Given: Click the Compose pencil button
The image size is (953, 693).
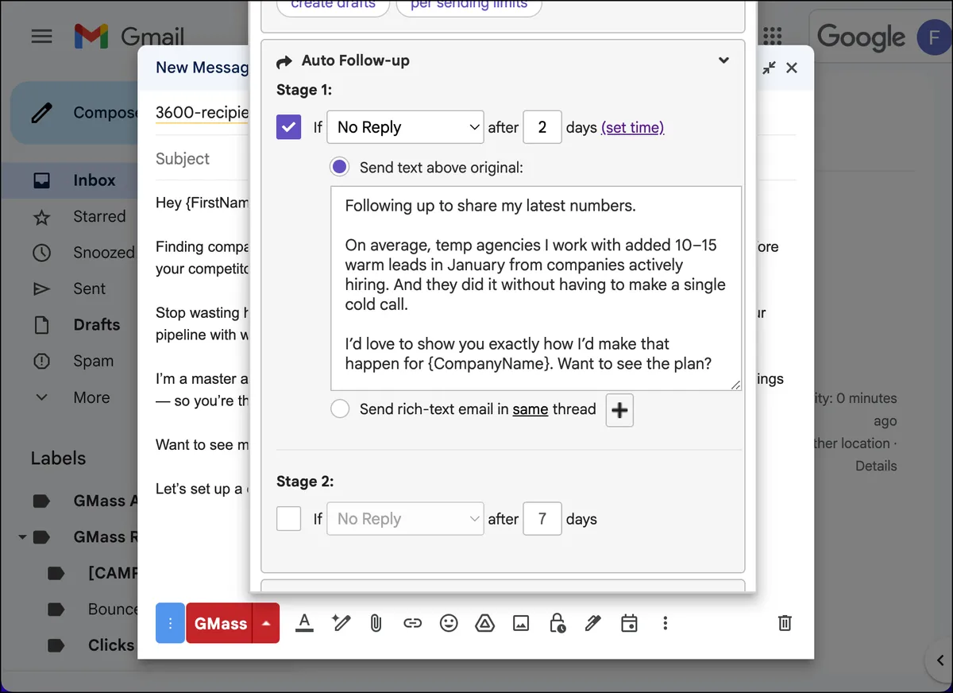Looking at the screenshot, I should click(x=73, y=113).
